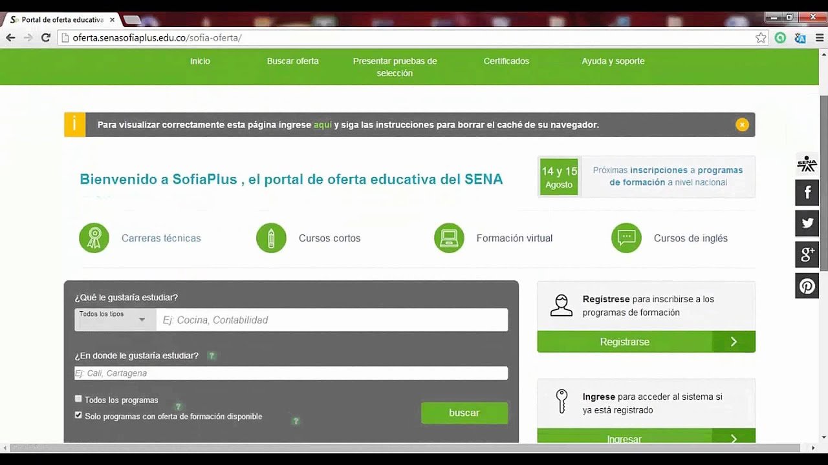Reload the page with refresh icon

pos(45,37)
